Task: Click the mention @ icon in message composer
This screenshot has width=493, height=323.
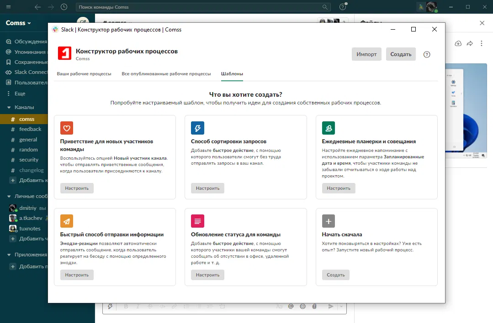Action: click(291, 307)
